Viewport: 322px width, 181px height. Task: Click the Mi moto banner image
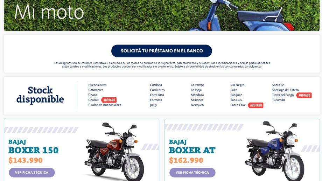point(162,15)
